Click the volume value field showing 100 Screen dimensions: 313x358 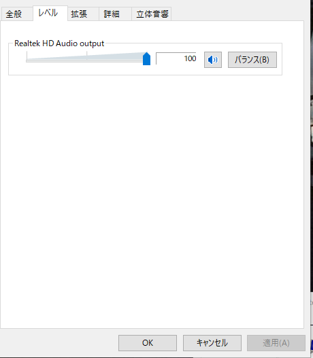point(176,58)
